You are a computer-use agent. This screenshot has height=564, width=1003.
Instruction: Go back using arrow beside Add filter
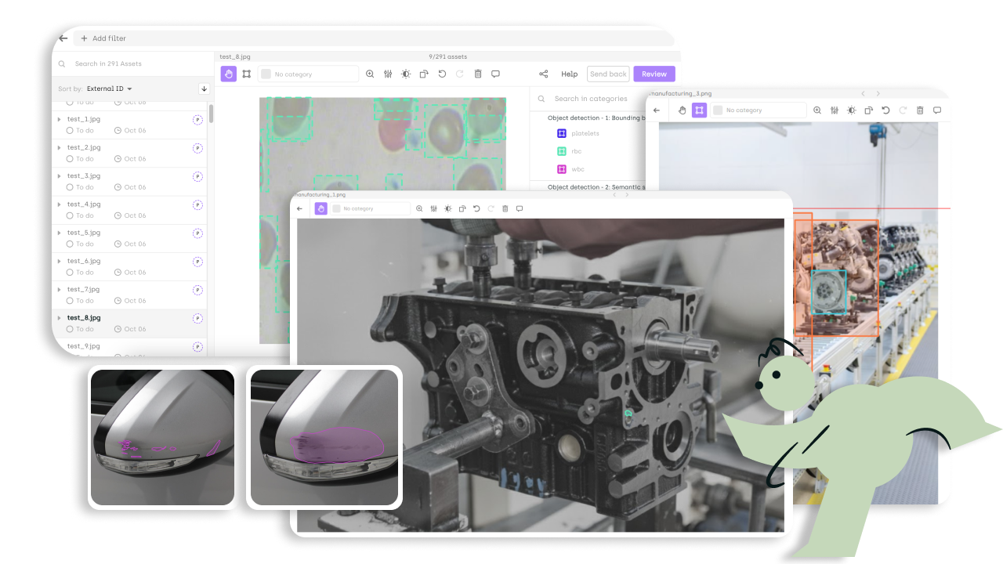coord(63,38)
